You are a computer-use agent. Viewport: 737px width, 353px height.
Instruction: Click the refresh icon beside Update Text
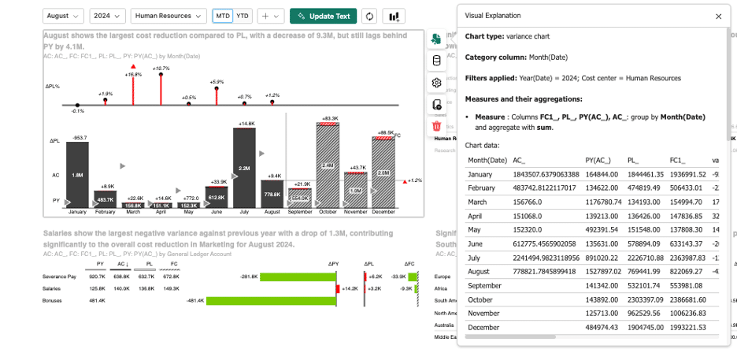point(369,16)
